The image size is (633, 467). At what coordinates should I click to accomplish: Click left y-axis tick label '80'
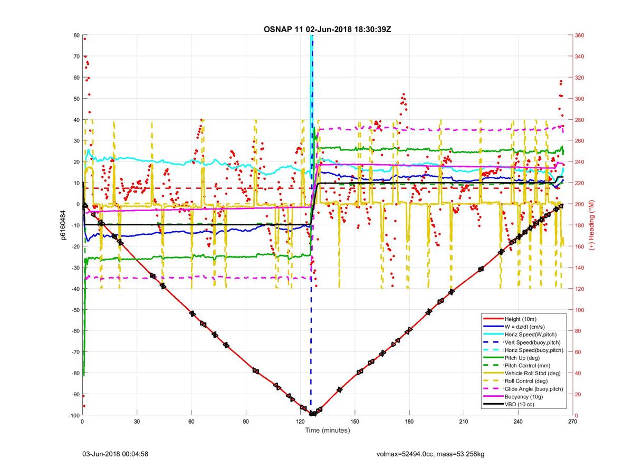pos(76,35)
